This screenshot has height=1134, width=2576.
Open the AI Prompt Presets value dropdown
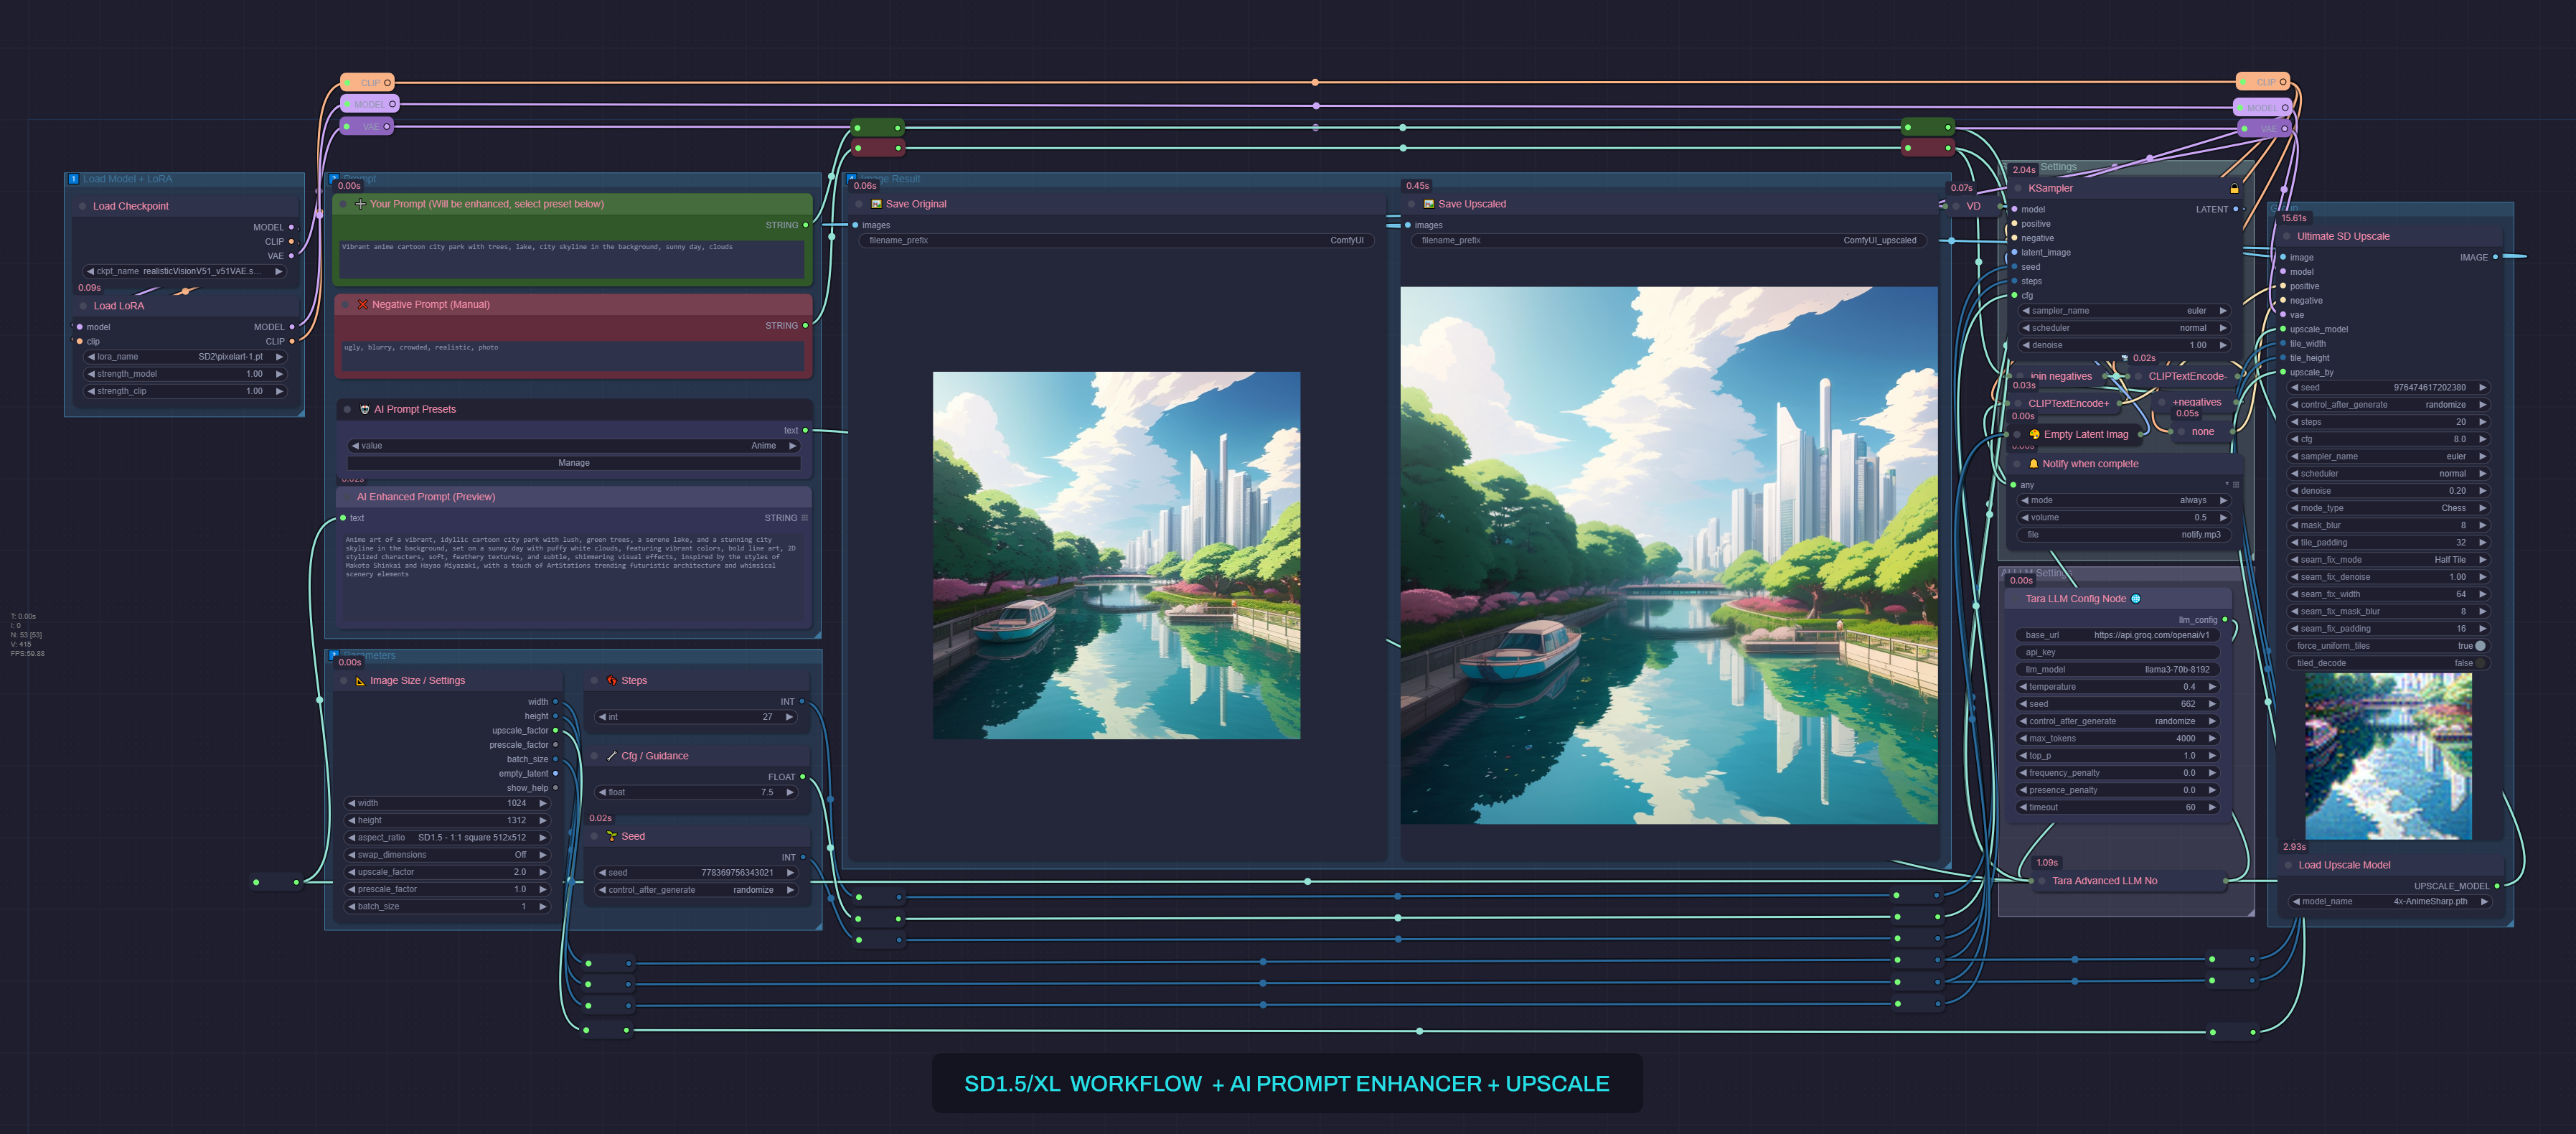coord(573,446)
